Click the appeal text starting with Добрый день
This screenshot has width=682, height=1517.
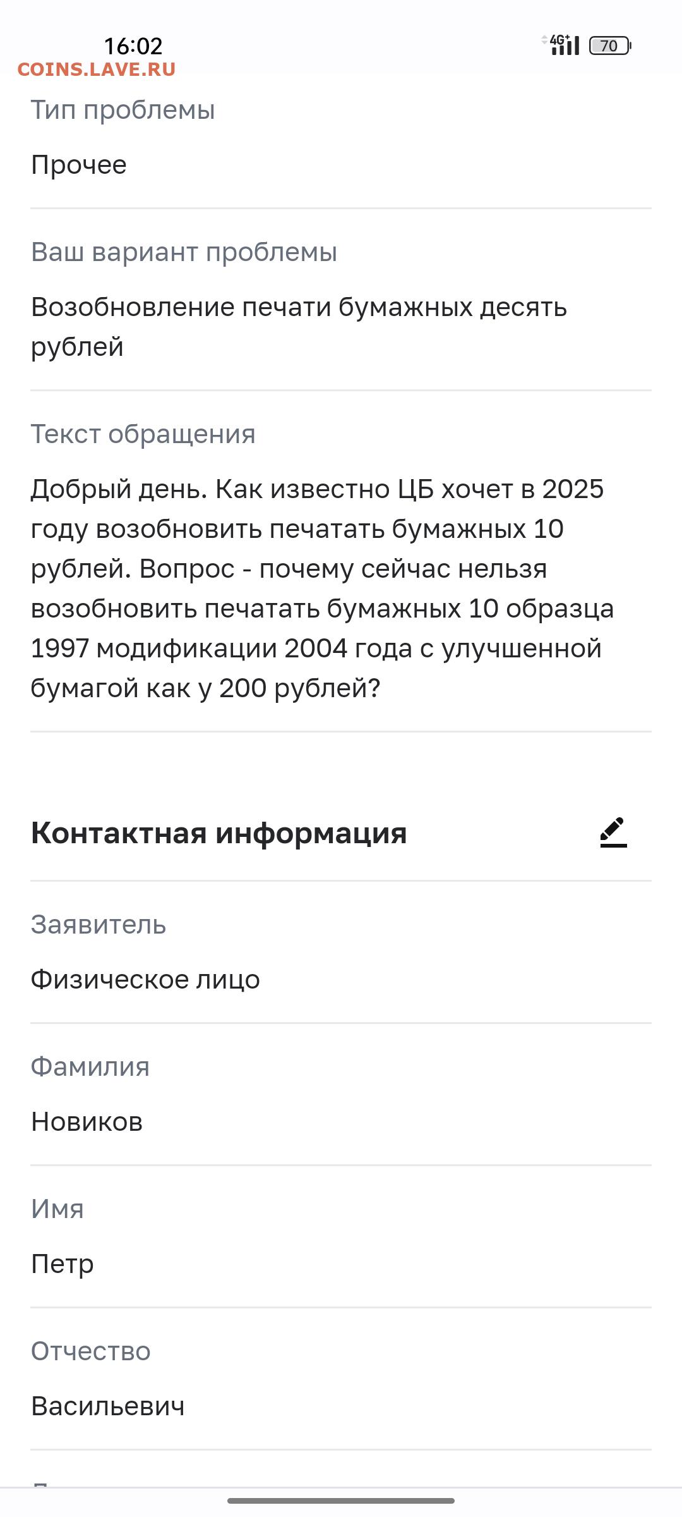[x=322, y=588]
